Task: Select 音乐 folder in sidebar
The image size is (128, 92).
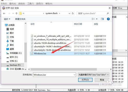Action: pyautogui.click(x=10, y=45)
